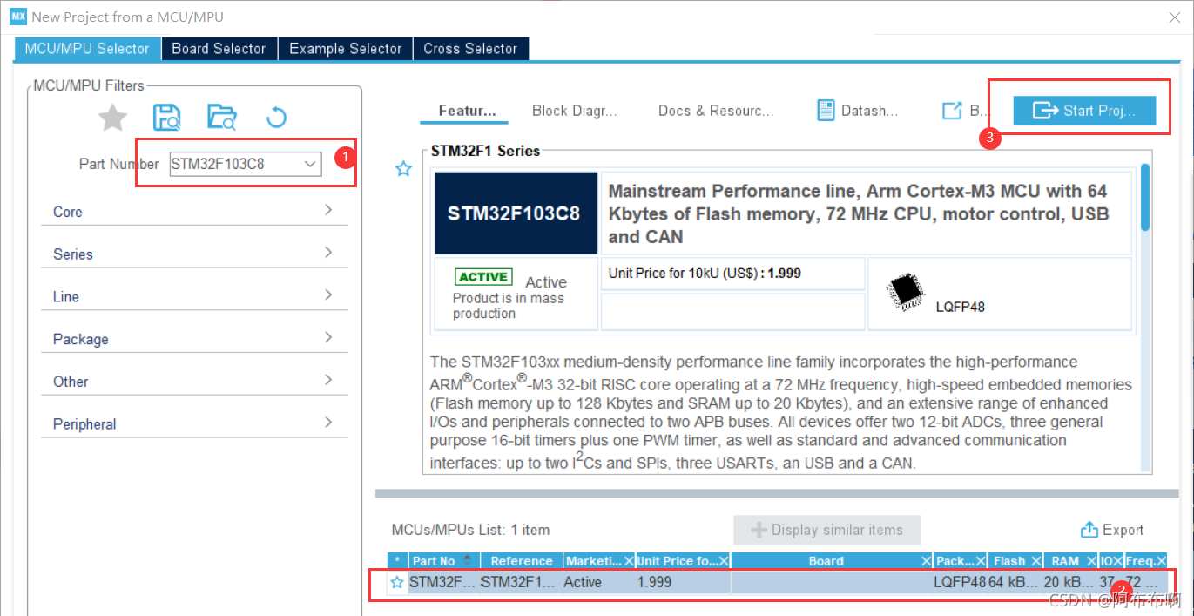Switch to Cross Selector tab
This screenshot has width=1194, height=616.
pos(470,49)
